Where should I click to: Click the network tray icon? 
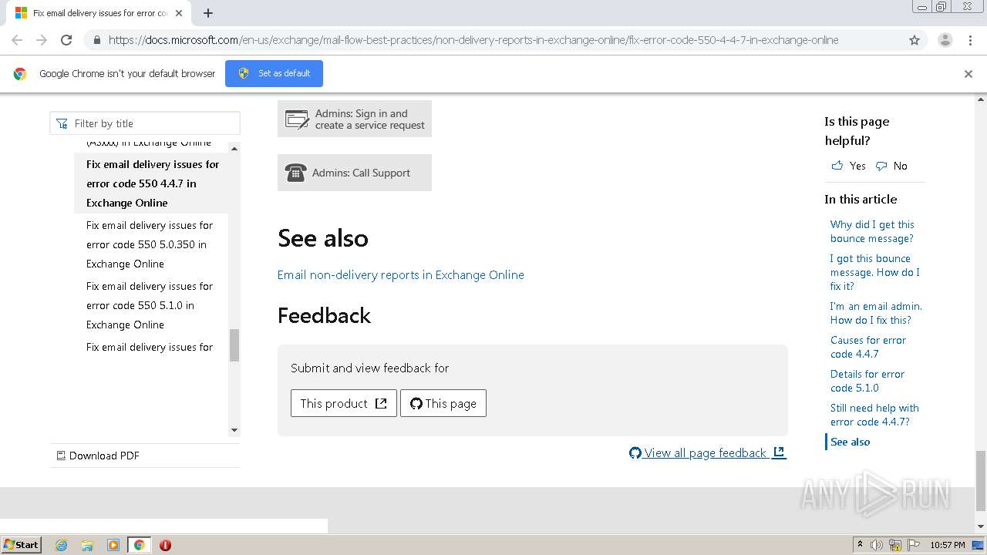point(895,545)
